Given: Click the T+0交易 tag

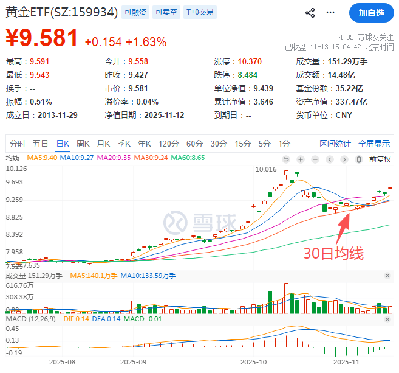Looking at the screenshot, I should tap(200, 12).
